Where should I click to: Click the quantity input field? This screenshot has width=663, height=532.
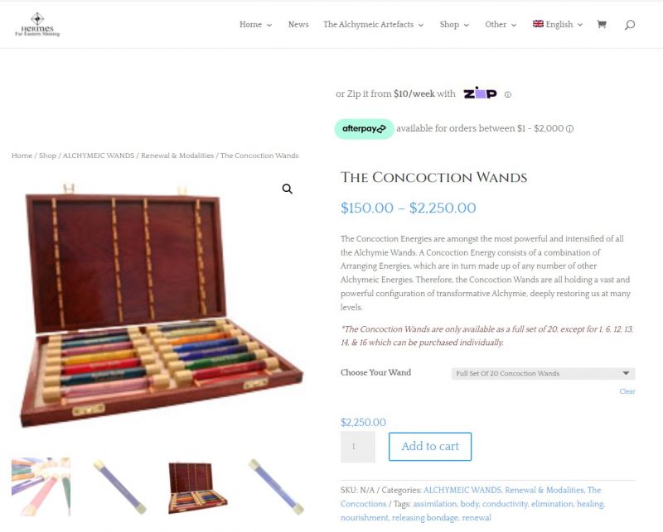pos(358,447)
